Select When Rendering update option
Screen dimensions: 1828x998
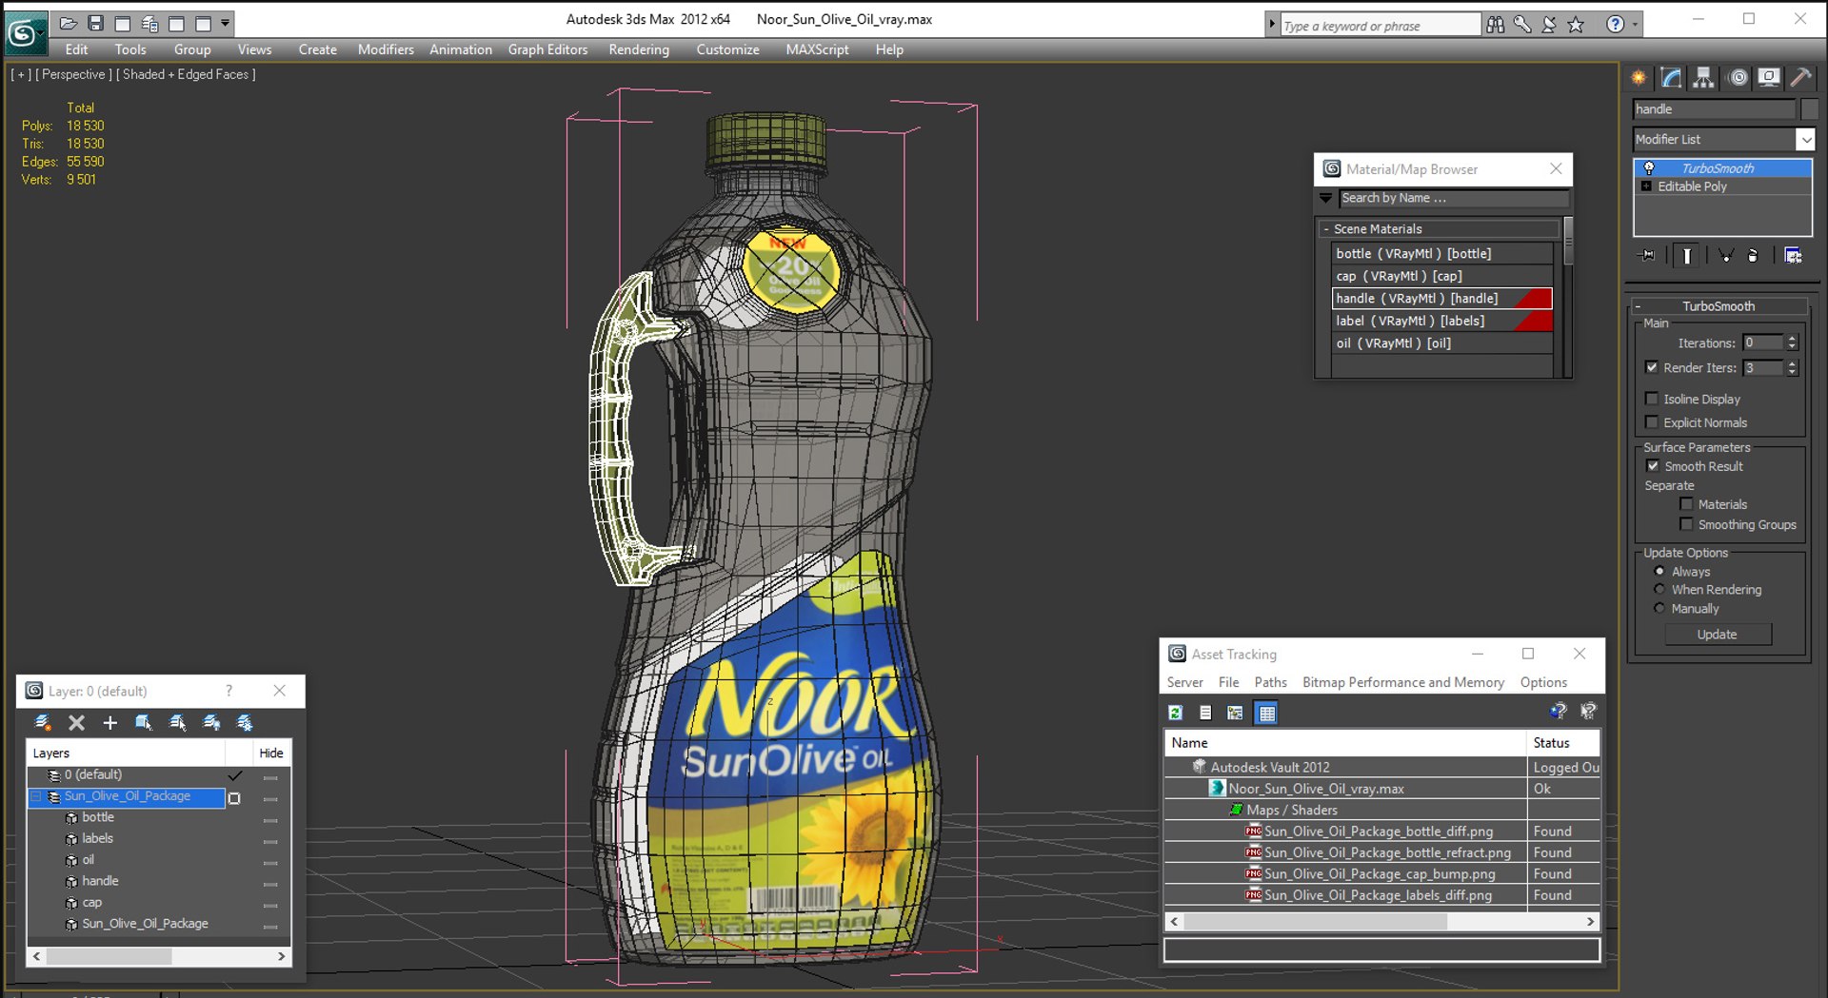click(1659, 590)
